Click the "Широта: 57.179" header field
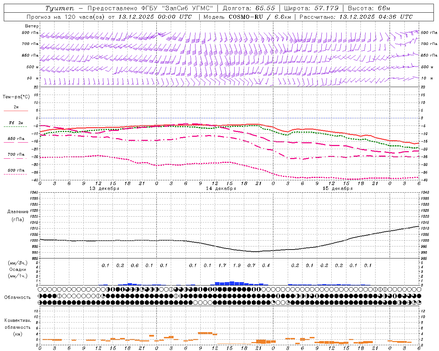The image size is (439, 351). click(311, 8)
